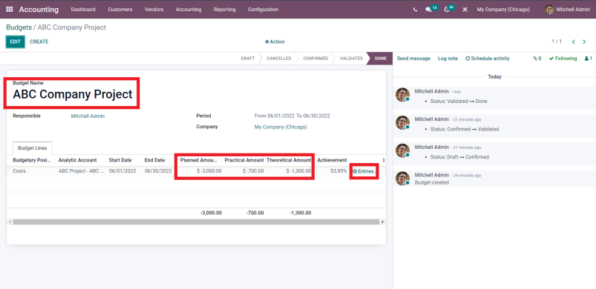This screenshot has width=596, height=289.
Task: Open Entries link on Costs line
Action: (364, 171)
